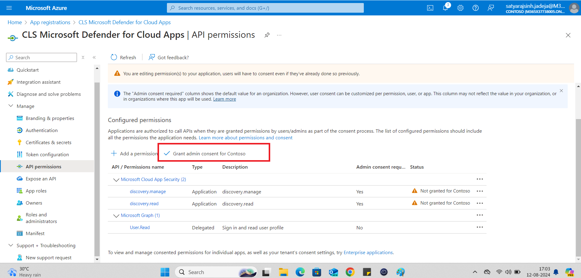Close the API permissions blade

coord(568,35)
